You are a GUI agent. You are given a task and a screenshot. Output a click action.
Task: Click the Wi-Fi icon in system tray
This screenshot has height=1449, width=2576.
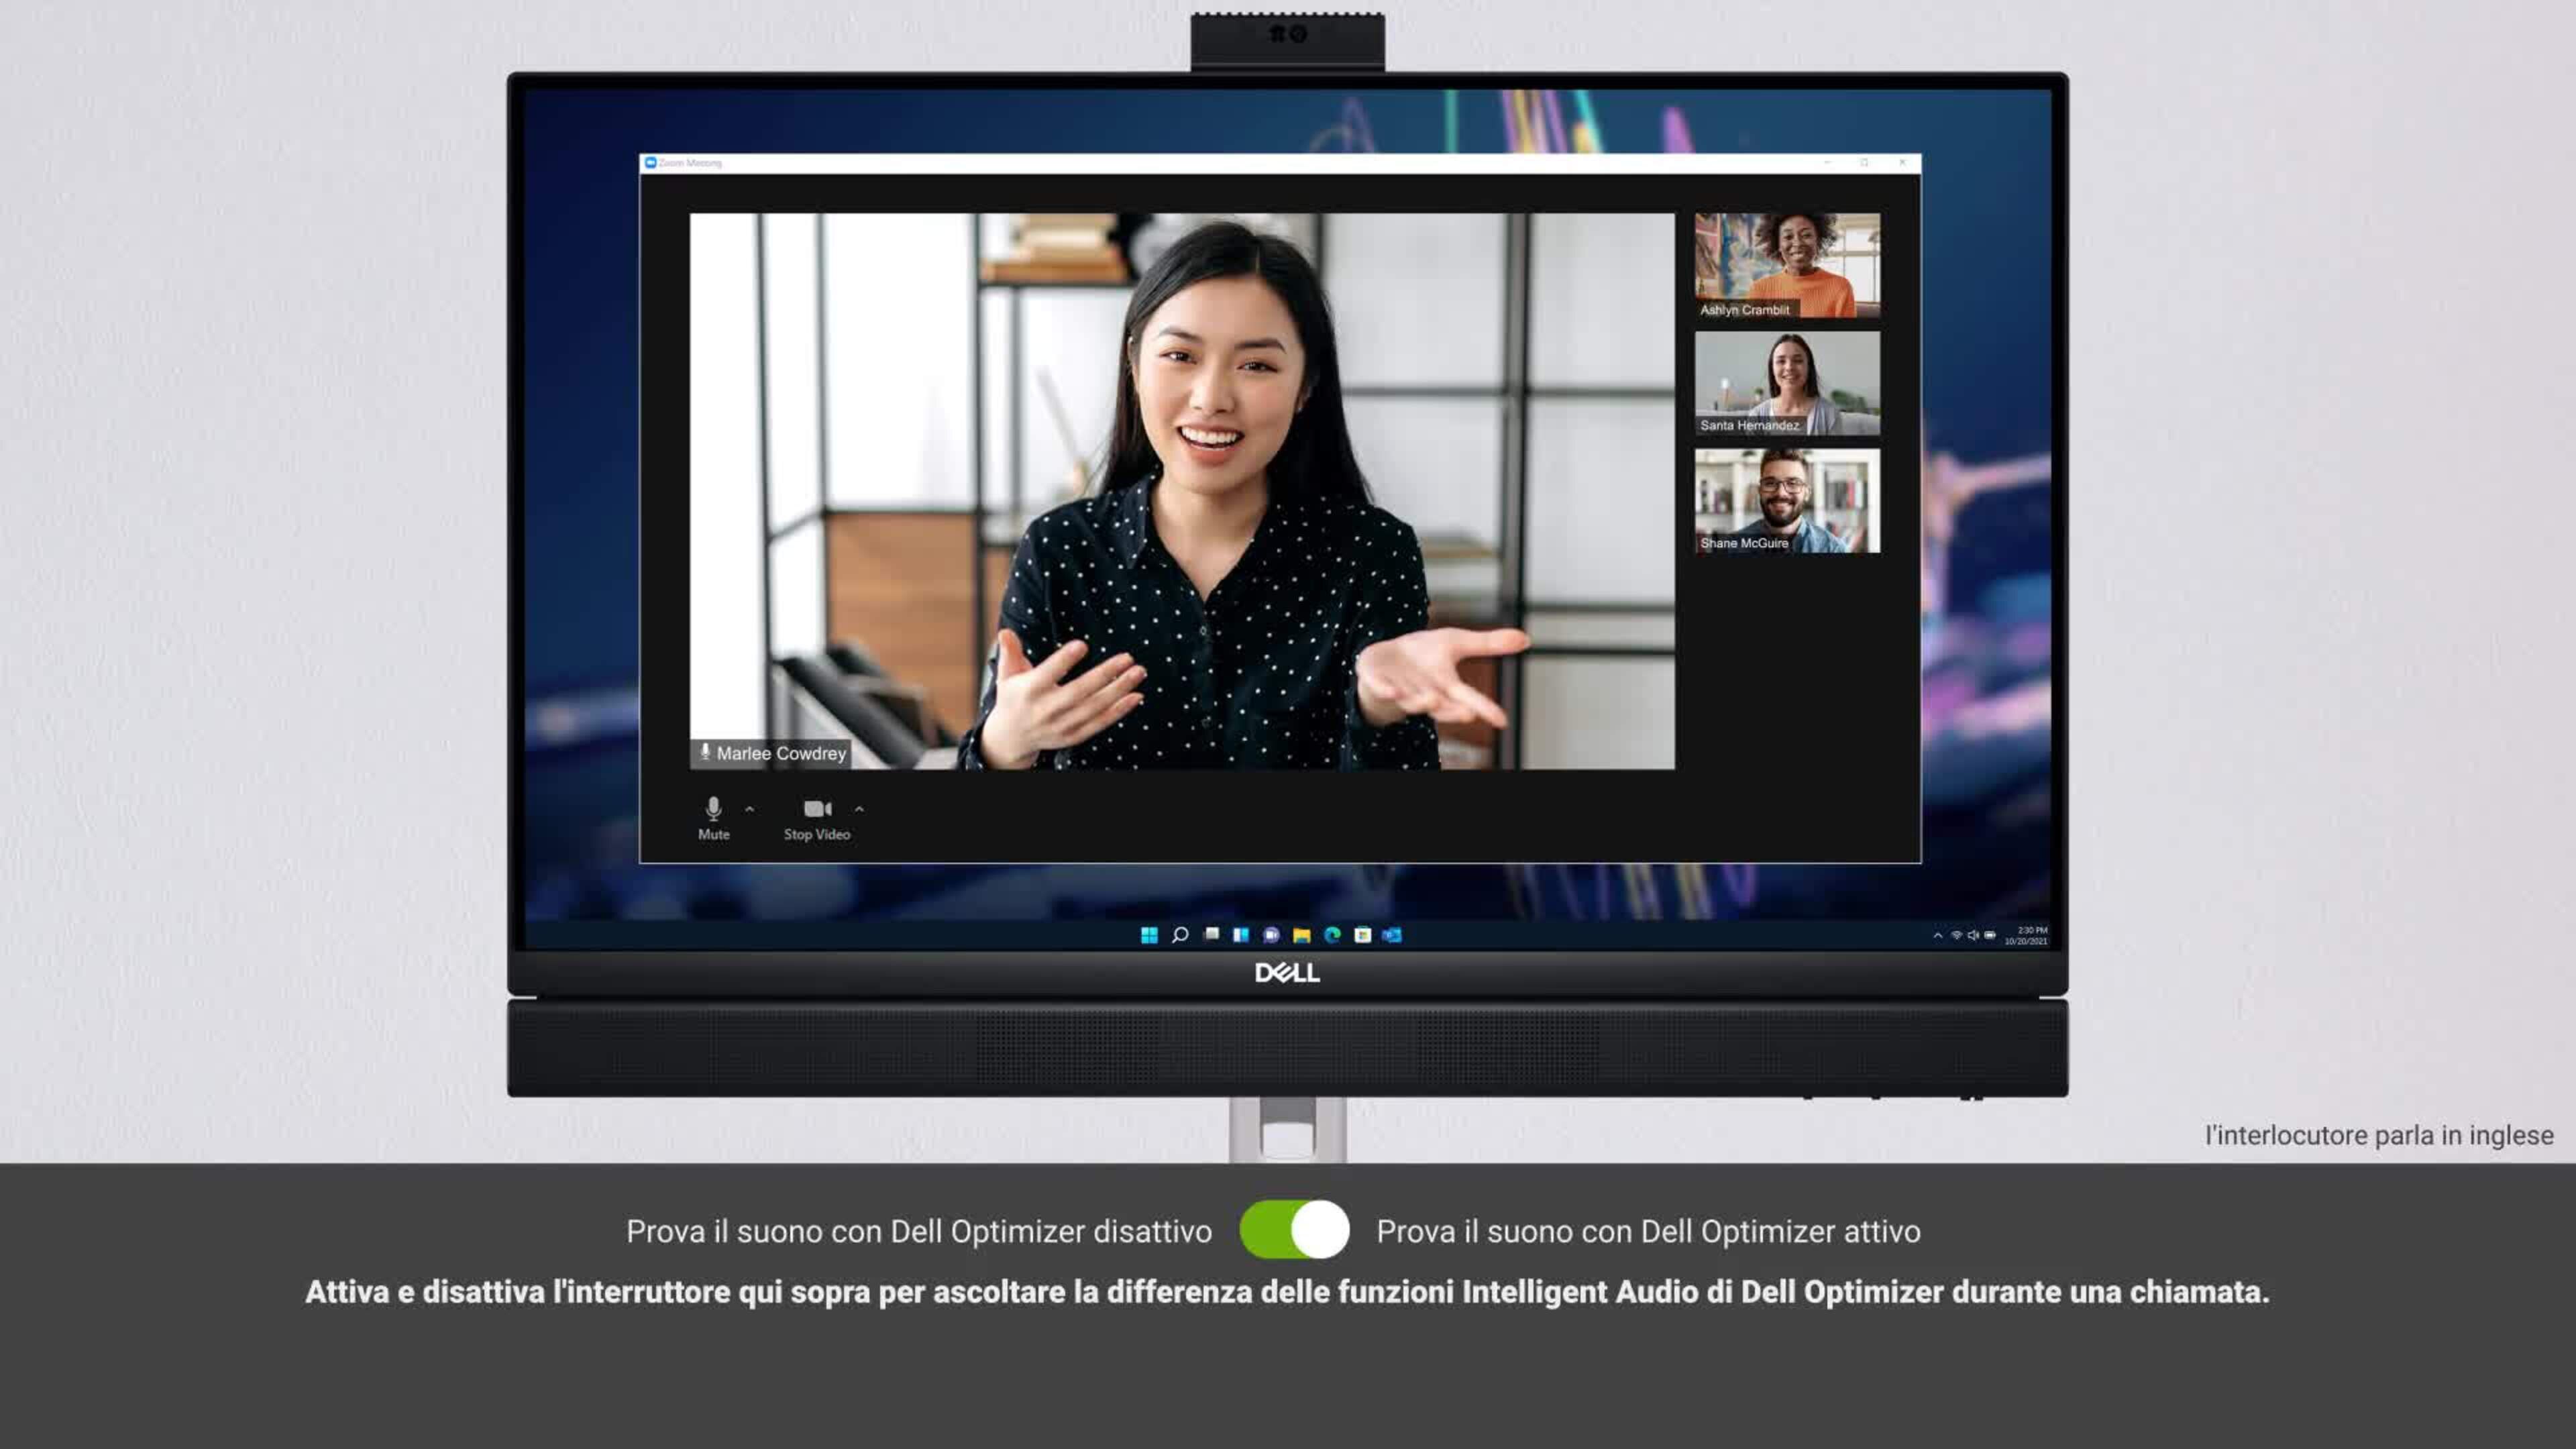click(1956, 936)
